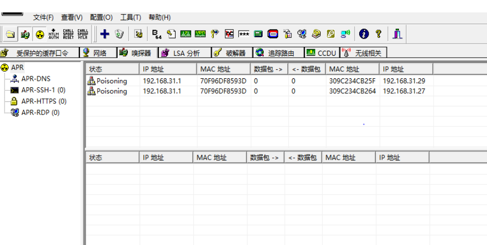Switch to the LSA 分析 tab
Viewport: 487px width, 245px height.
(x=185, y=53)
